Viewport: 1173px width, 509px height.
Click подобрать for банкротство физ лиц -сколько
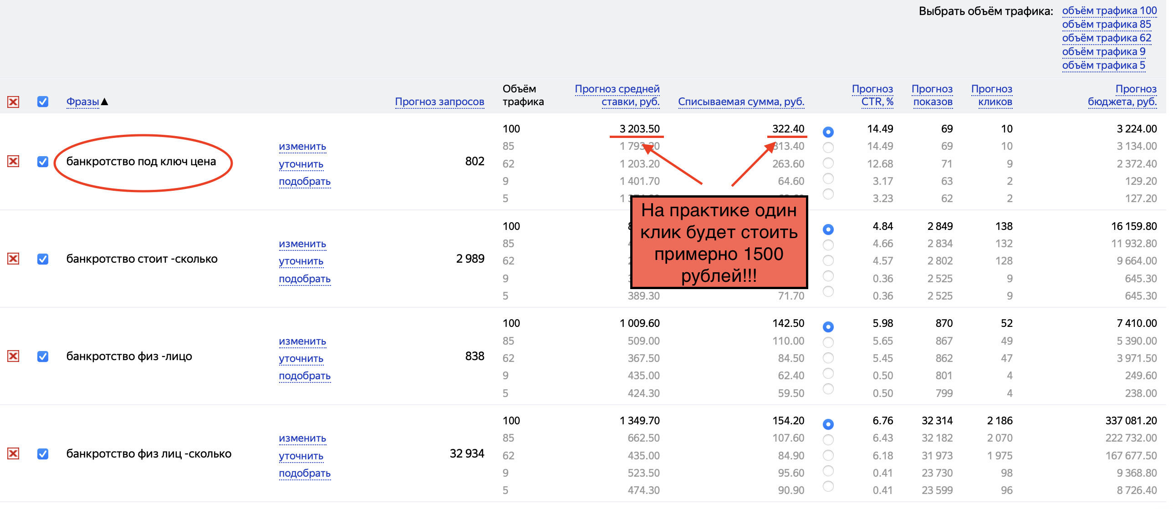[x=305, y=473]
